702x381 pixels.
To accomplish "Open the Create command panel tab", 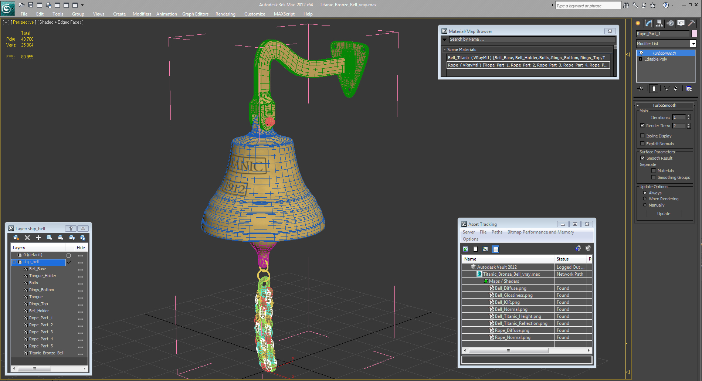I will [638, 23].
